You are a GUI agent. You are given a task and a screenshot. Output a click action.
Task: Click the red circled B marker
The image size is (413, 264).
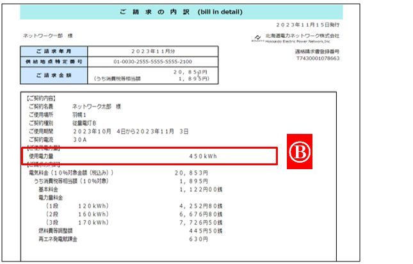coord(298,152)
